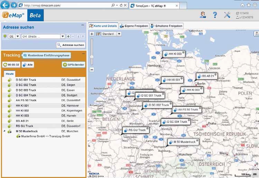Select the Heute tab in Tracking
The width and height of the screenshot is (259, 178).
click(10, 74)
